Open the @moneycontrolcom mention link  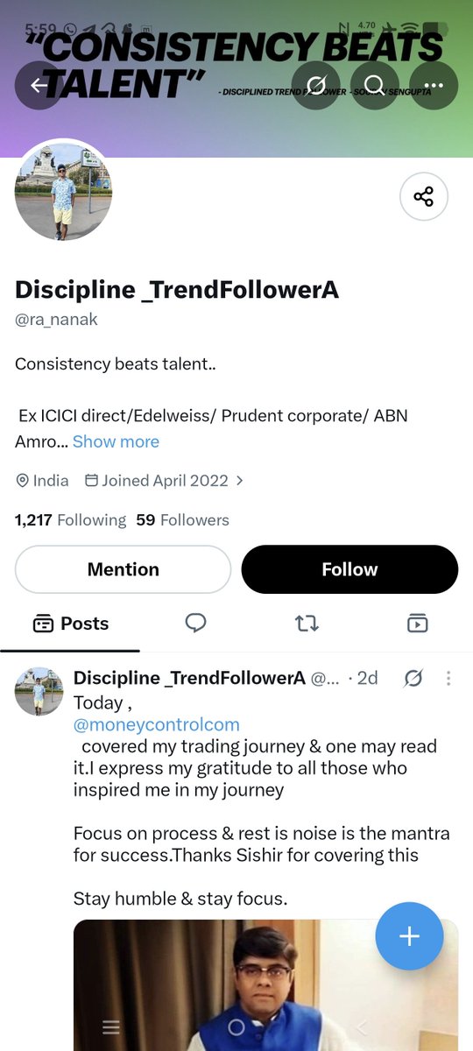(x=157, y=725)
